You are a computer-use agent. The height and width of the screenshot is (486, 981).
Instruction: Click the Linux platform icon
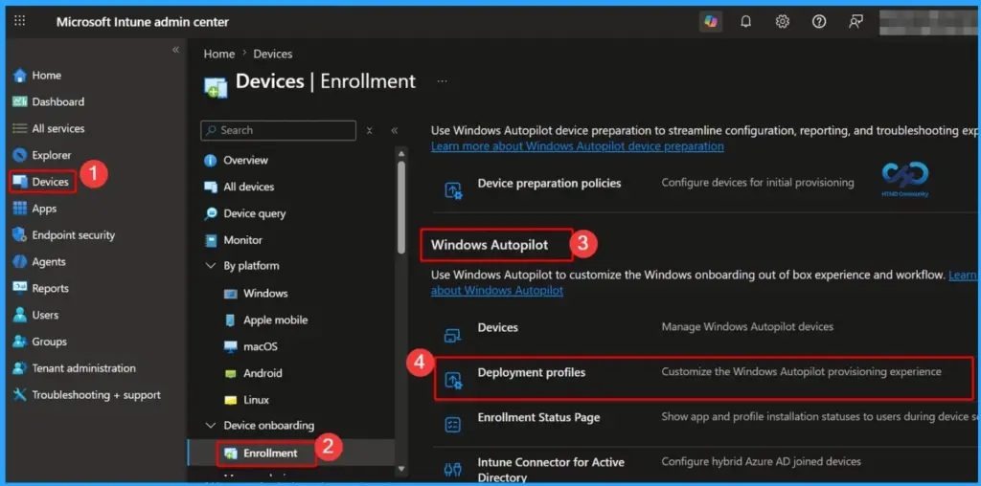pos(231,400)
